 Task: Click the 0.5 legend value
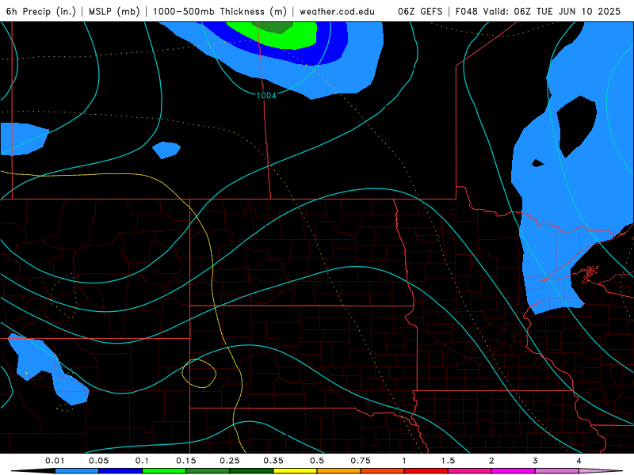(x=317, y=461)
